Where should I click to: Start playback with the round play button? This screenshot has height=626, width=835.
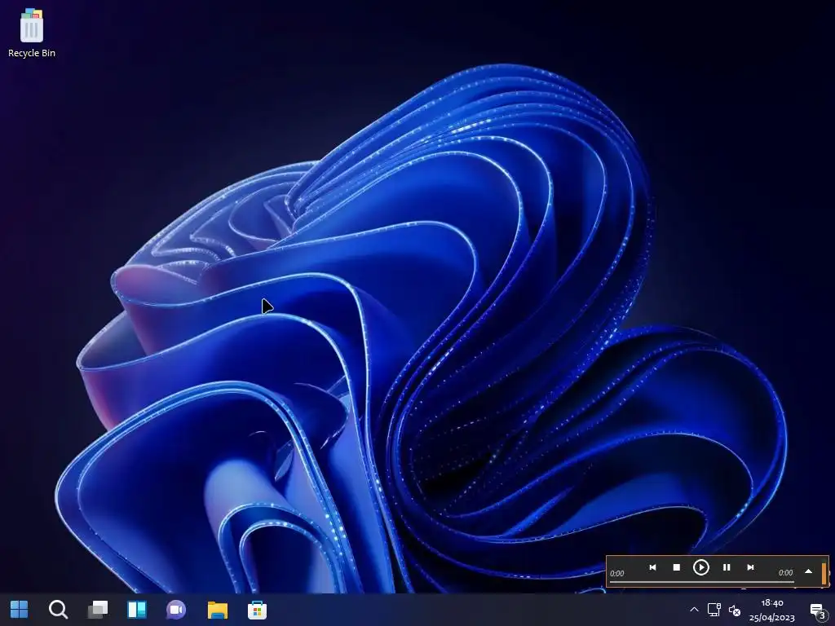(700, 567)
